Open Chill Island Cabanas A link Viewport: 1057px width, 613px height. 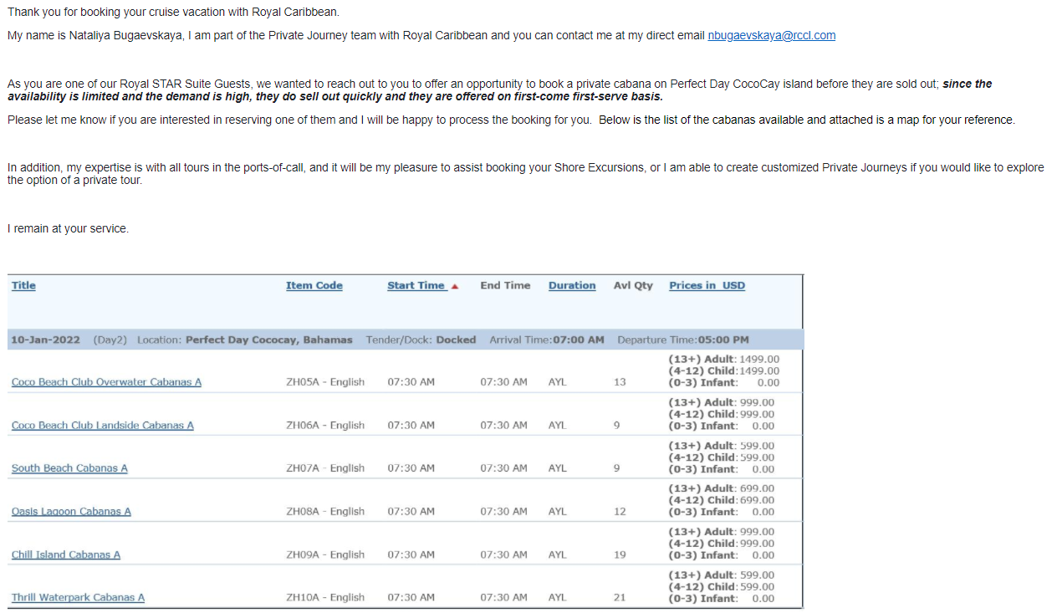tap(66, 555)
